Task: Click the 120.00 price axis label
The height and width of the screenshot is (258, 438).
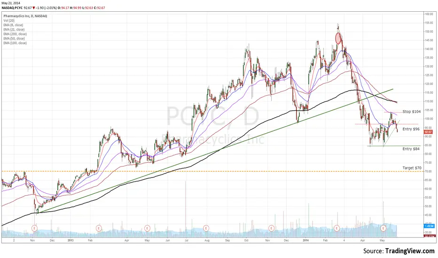Action: pyautogui.click(x=429, y=84)
